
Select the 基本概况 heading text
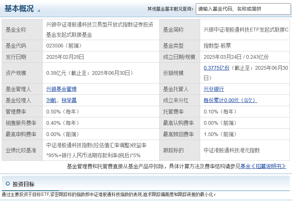[x=19, y=9]
